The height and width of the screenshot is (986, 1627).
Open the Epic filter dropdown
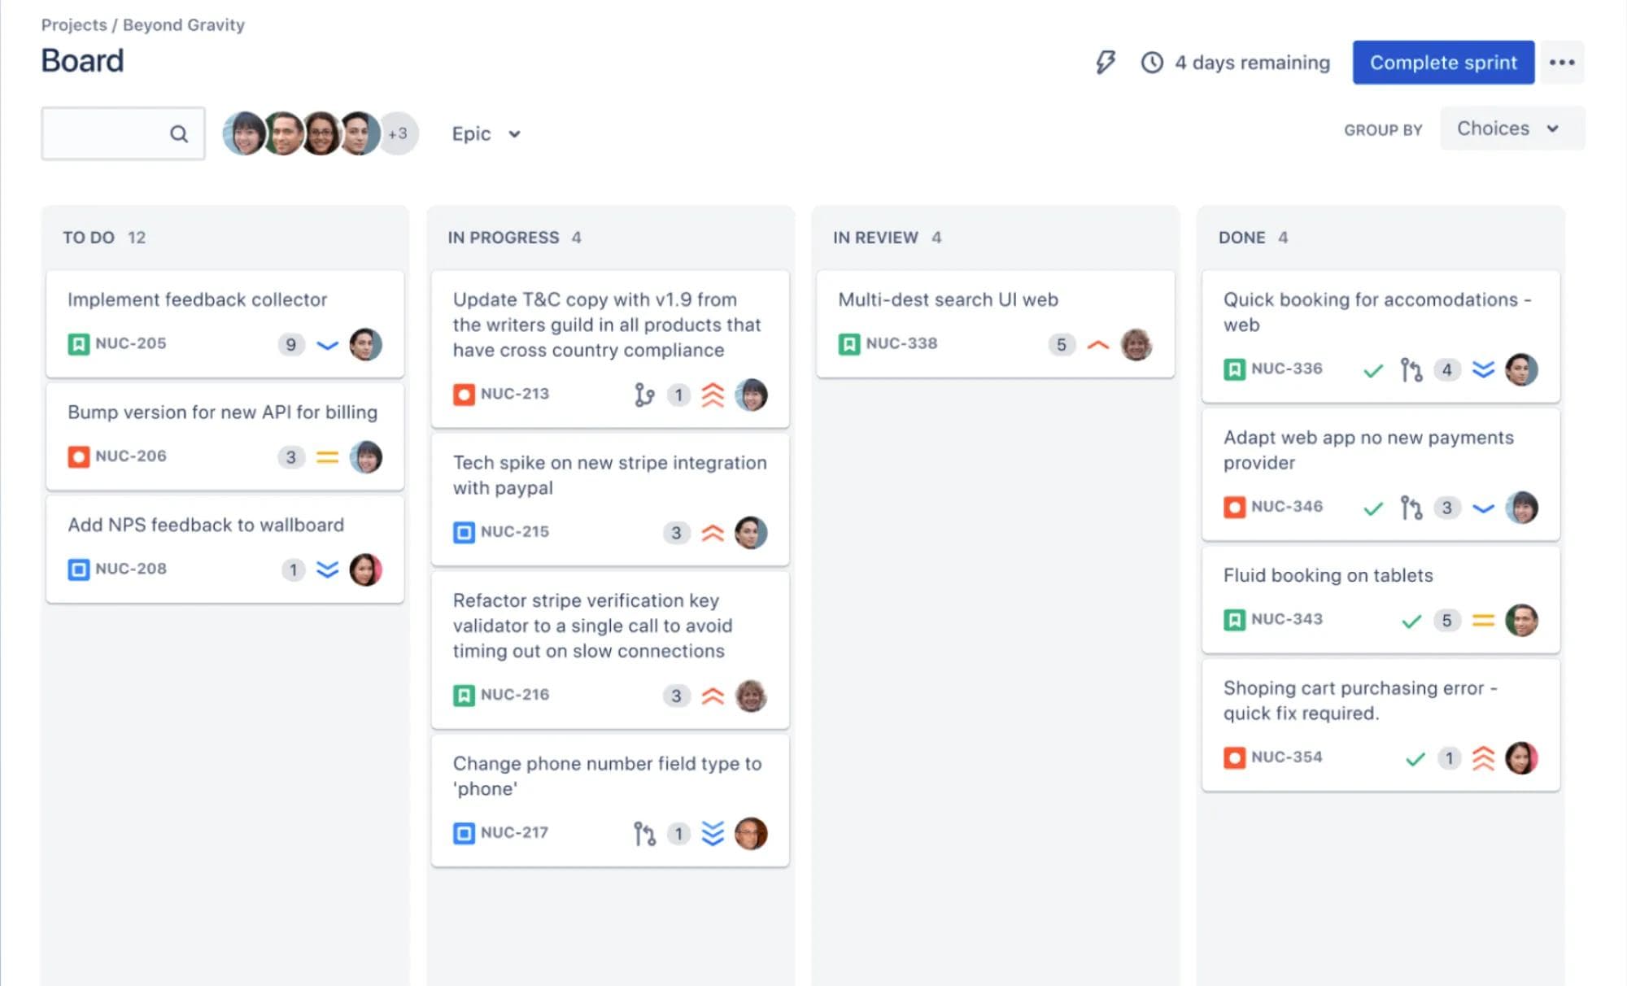(486, 133)
